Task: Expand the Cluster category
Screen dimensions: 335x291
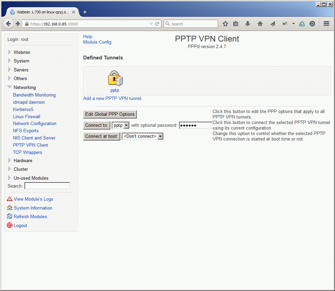Action: coord(9,169)
